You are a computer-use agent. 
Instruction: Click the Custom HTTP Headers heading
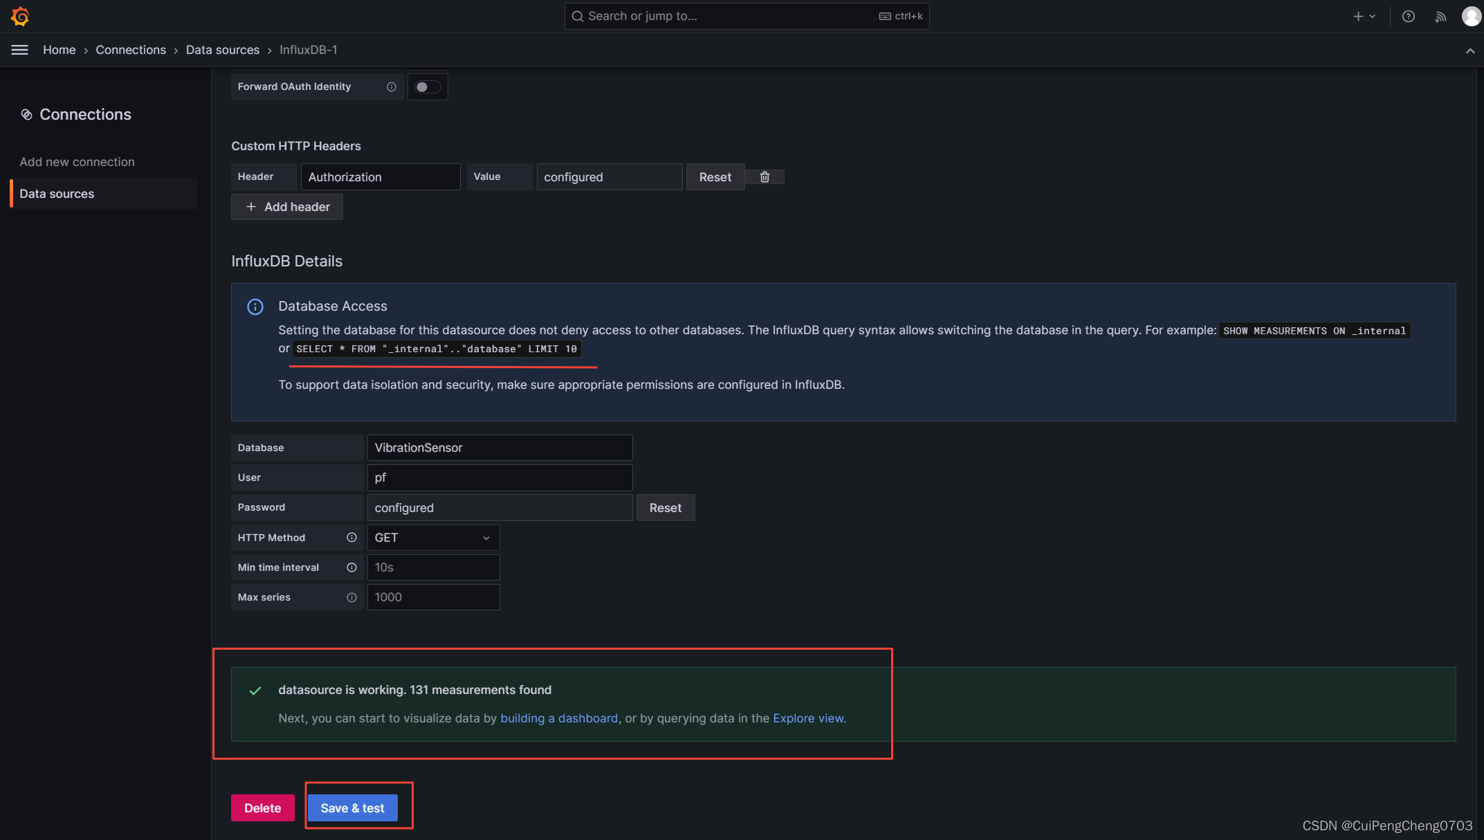296,146
